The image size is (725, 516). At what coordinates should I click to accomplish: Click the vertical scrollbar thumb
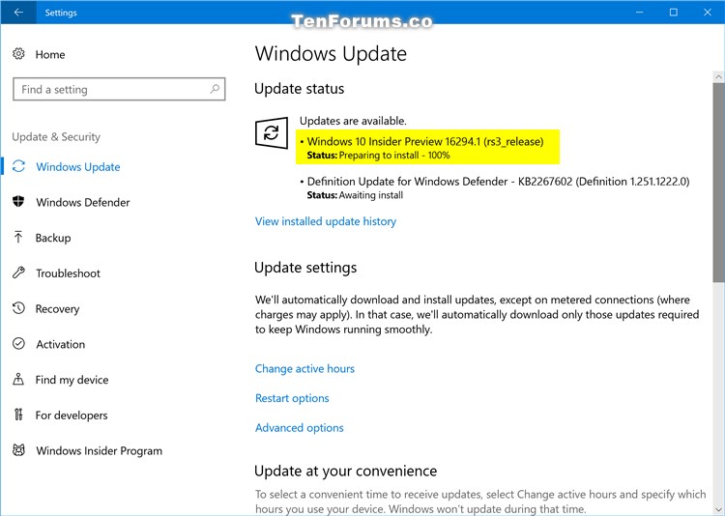point(718,183)
